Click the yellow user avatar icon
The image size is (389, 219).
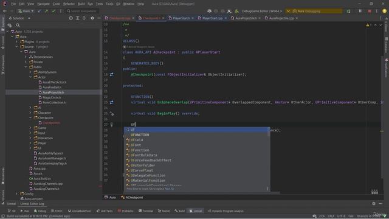(385, 11)
